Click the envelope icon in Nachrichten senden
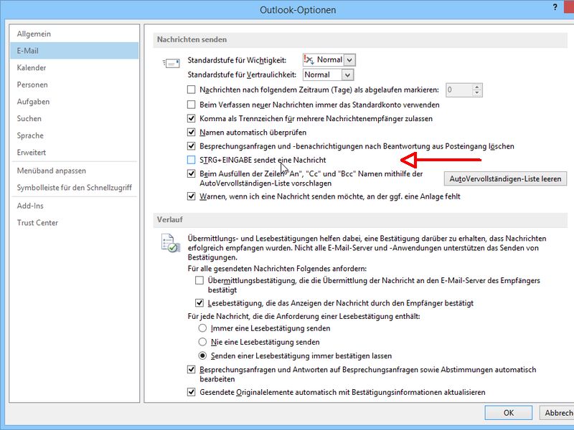 coord(171,63)
